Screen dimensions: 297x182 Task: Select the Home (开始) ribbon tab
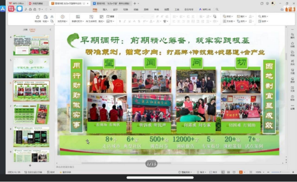pos(95,10)
